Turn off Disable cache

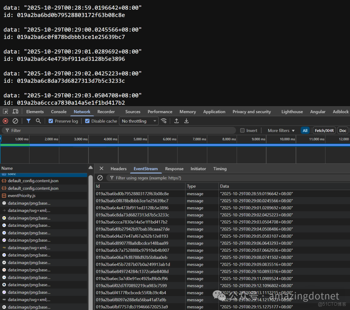[x=87, y=121]
